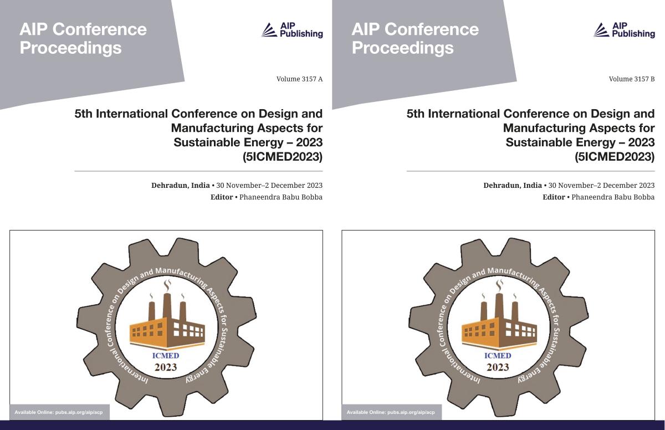Click the 5th International Conference title on Volume A
Viewport: 665px width, 430px height.
point(198,135)
